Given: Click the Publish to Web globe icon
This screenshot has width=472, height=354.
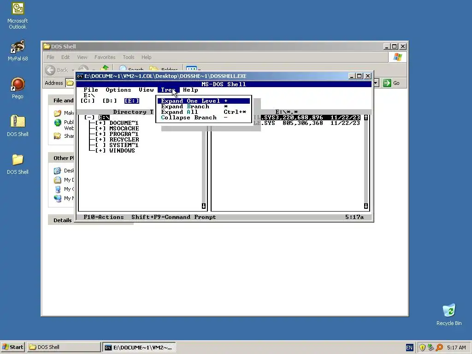Looking at the screenshot, I should pos(58,123).
